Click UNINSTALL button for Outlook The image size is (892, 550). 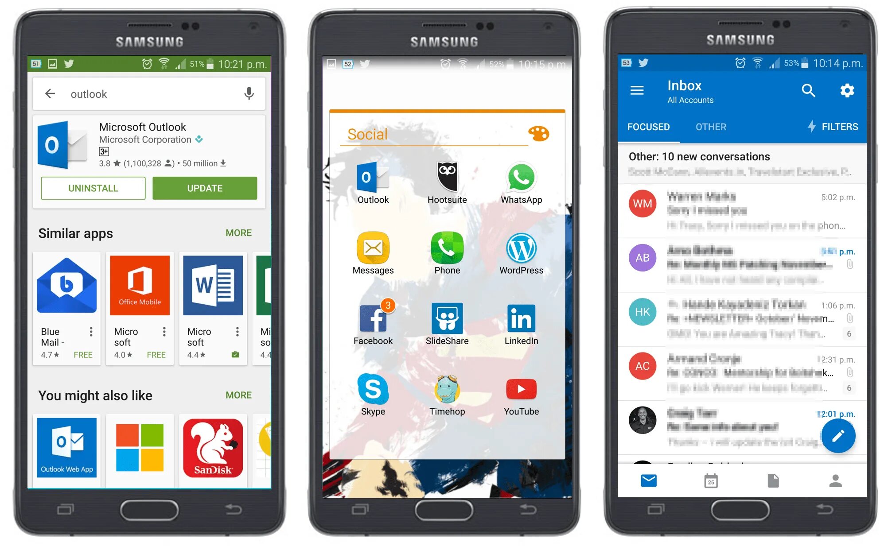(91, 189)
